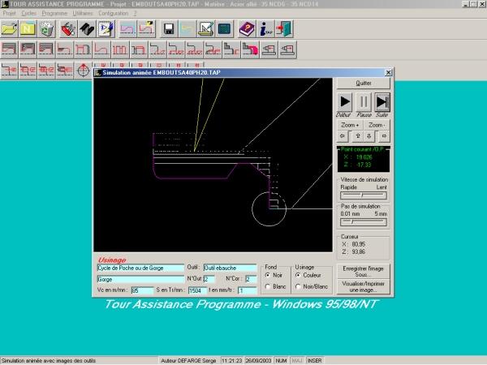Click the Zoom + button
This screenshot has height=365, width=487.
click(350, 126)
